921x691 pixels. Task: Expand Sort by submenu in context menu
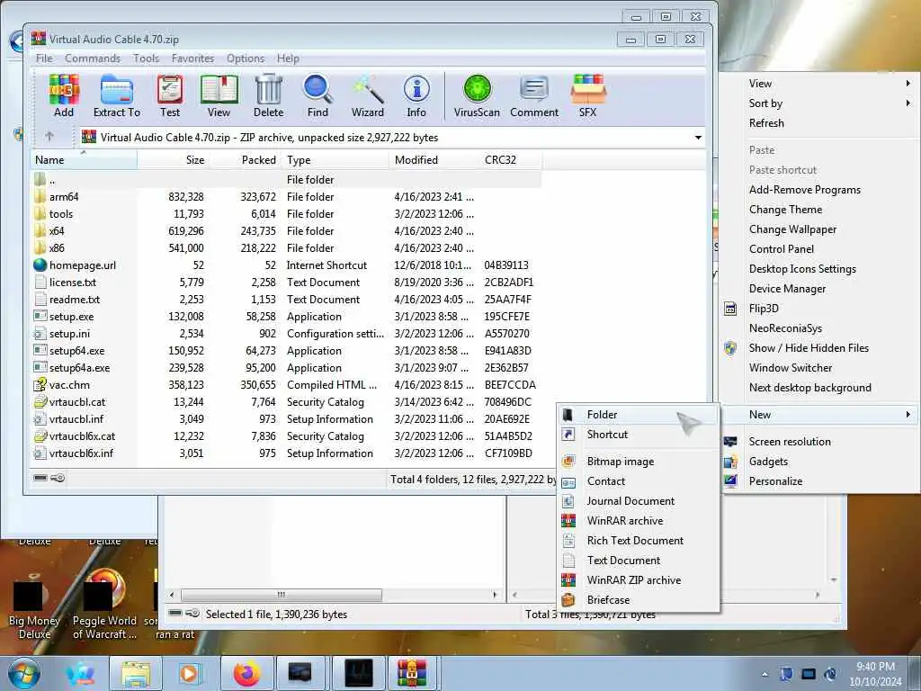908,103
